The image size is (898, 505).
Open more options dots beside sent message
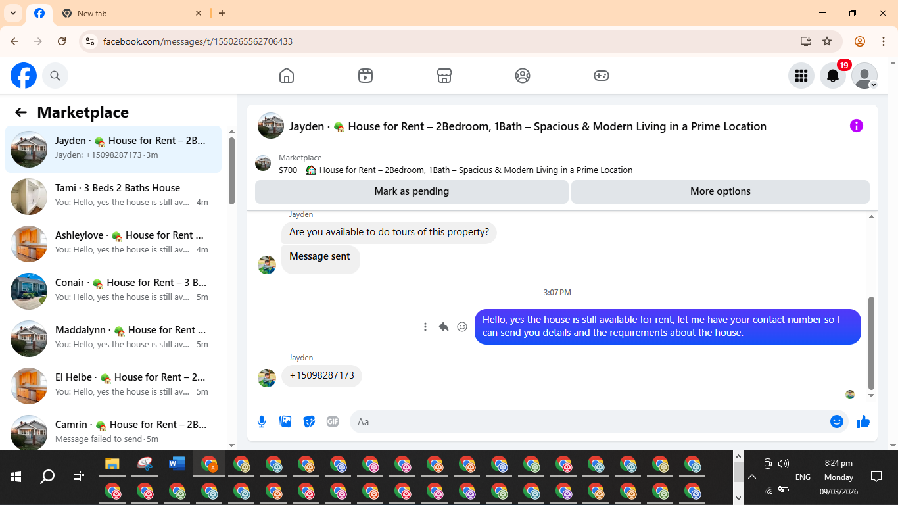(x=425, y=327)
